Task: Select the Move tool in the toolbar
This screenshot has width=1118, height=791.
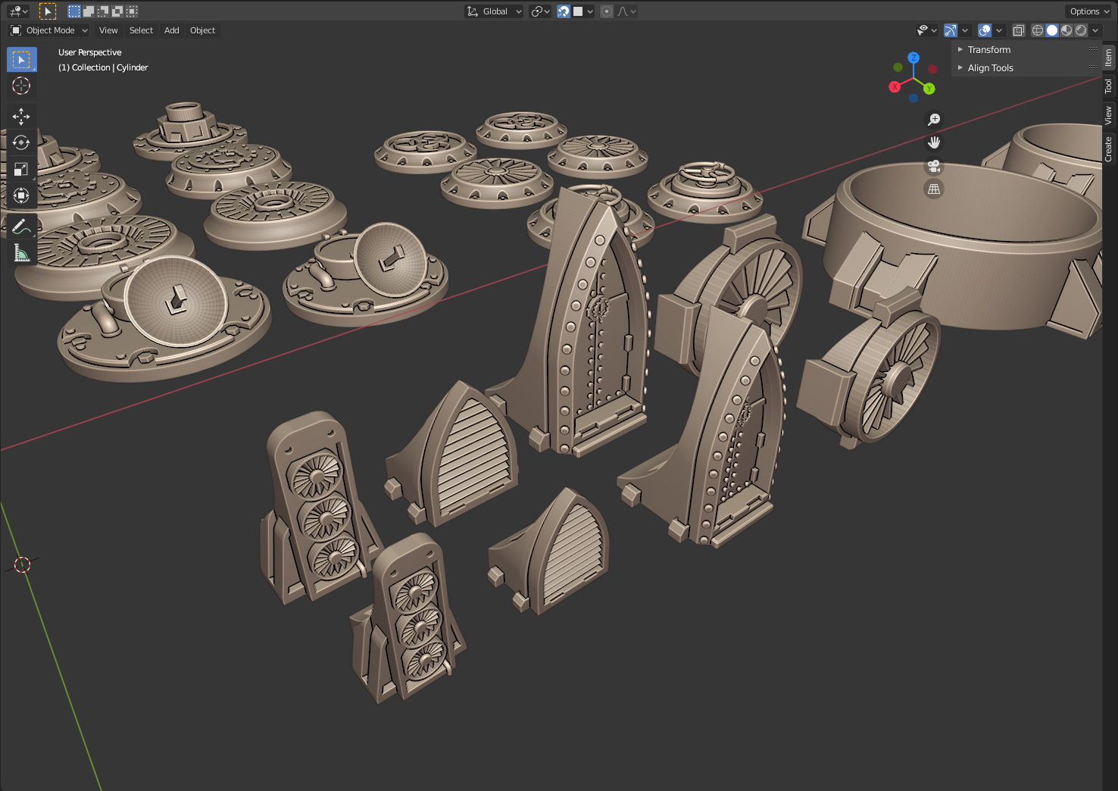Action: 21,116
